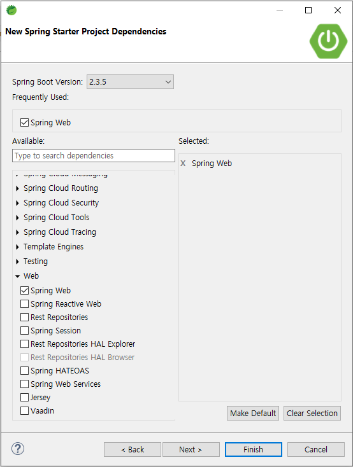Viewport: 353px width, 467px height.
Task: Enable the Vaadin dependency checkbox
Action: [x=24, y=411]
